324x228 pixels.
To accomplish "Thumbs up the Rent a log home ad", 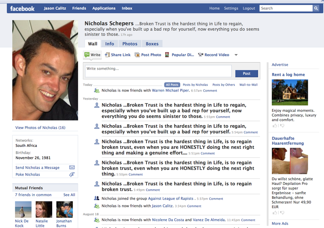I will click(x=275, y=126).
